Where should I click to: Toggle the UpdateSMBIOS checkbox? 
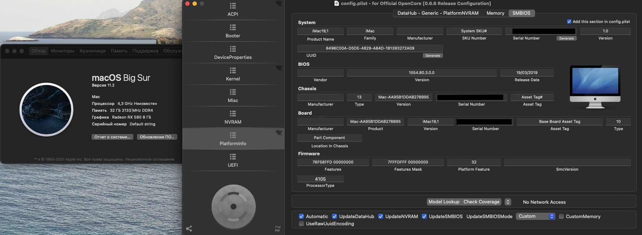pyautogui.click(x=424, y=216)
